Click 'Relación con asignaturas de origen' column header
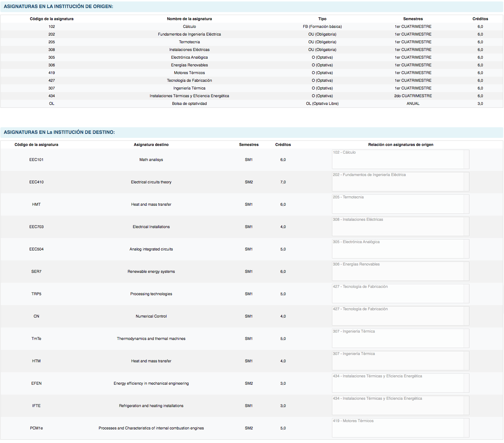 [401, 144]
